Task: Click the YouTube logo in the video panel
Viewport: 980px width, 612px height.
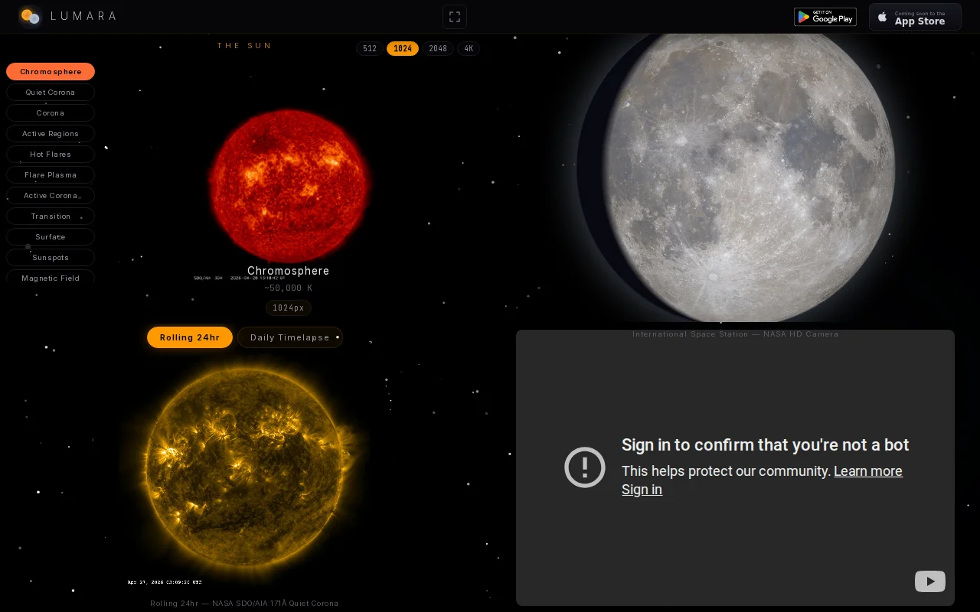Action: [930, 581]
